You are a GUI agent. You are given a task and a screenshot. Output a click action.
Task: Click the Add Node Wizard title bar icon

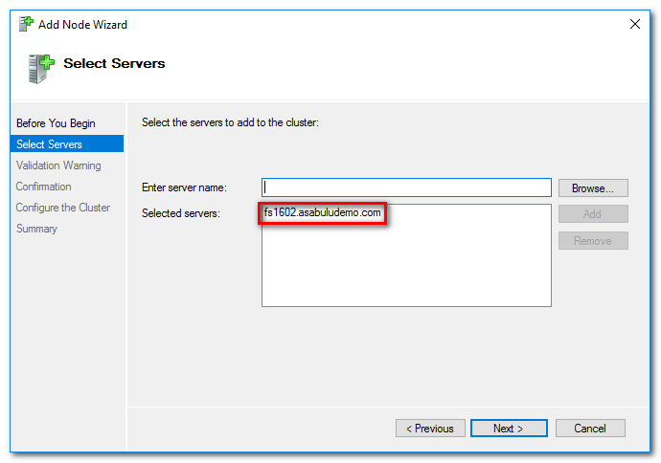26,24
